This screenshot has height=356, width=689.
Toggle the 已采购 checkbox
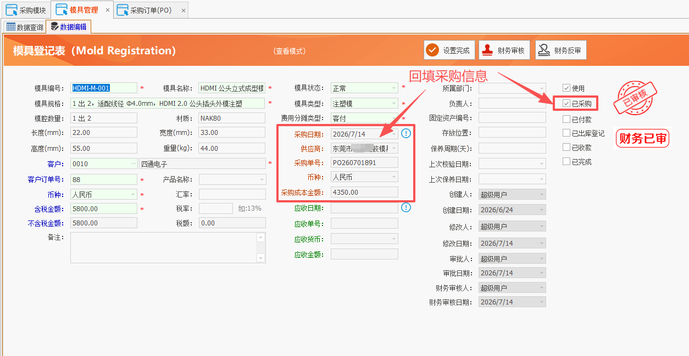[566, 103]
